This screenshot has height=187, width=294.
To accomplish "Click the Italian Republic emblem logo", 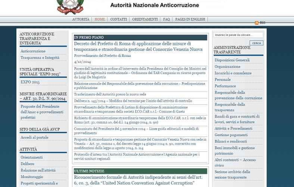I will pos(70,7).
